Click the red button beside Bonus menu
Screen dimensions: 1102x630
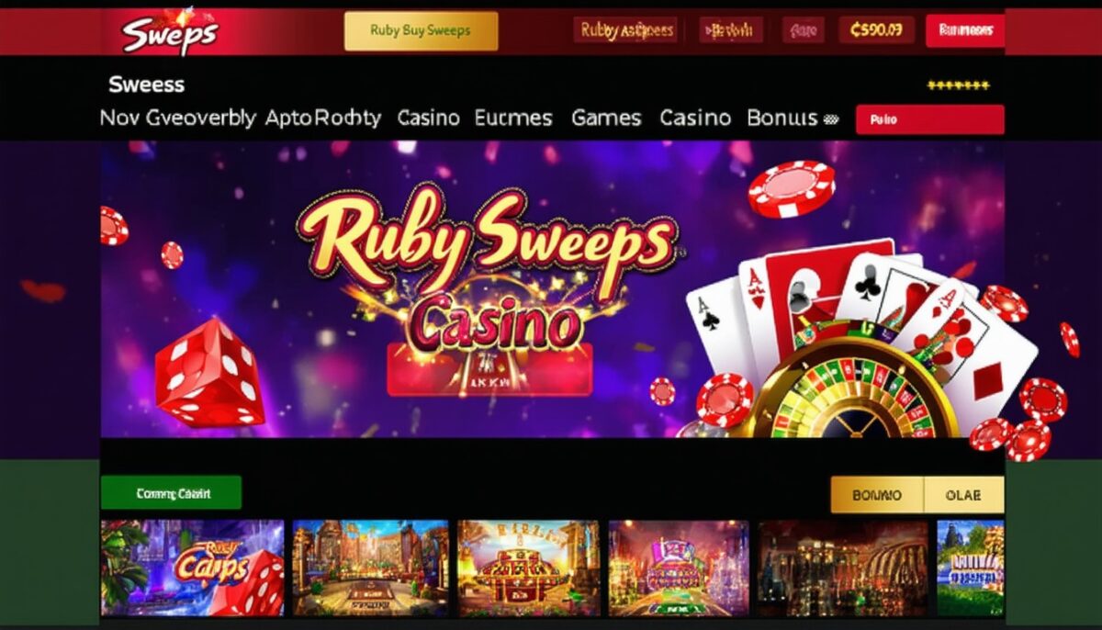click(929, 119)
